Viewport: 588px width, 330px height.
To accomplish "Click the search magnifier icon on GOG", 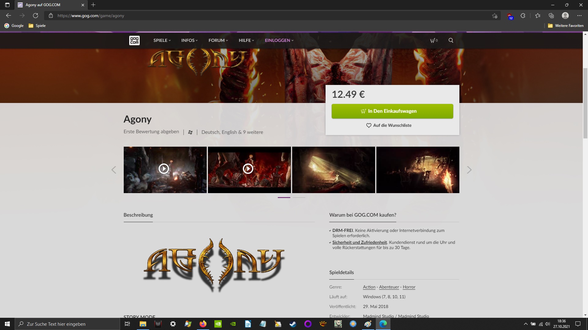I will pyautogui.click(x=451, y=40).
